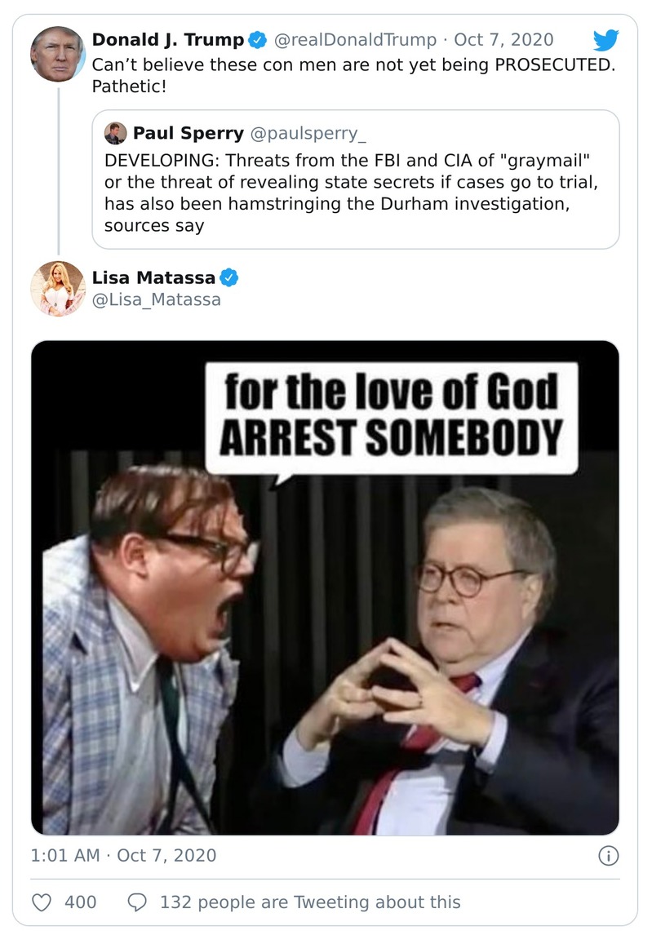Click the Oct 7, 2020 date in header

tap(503, 40)
